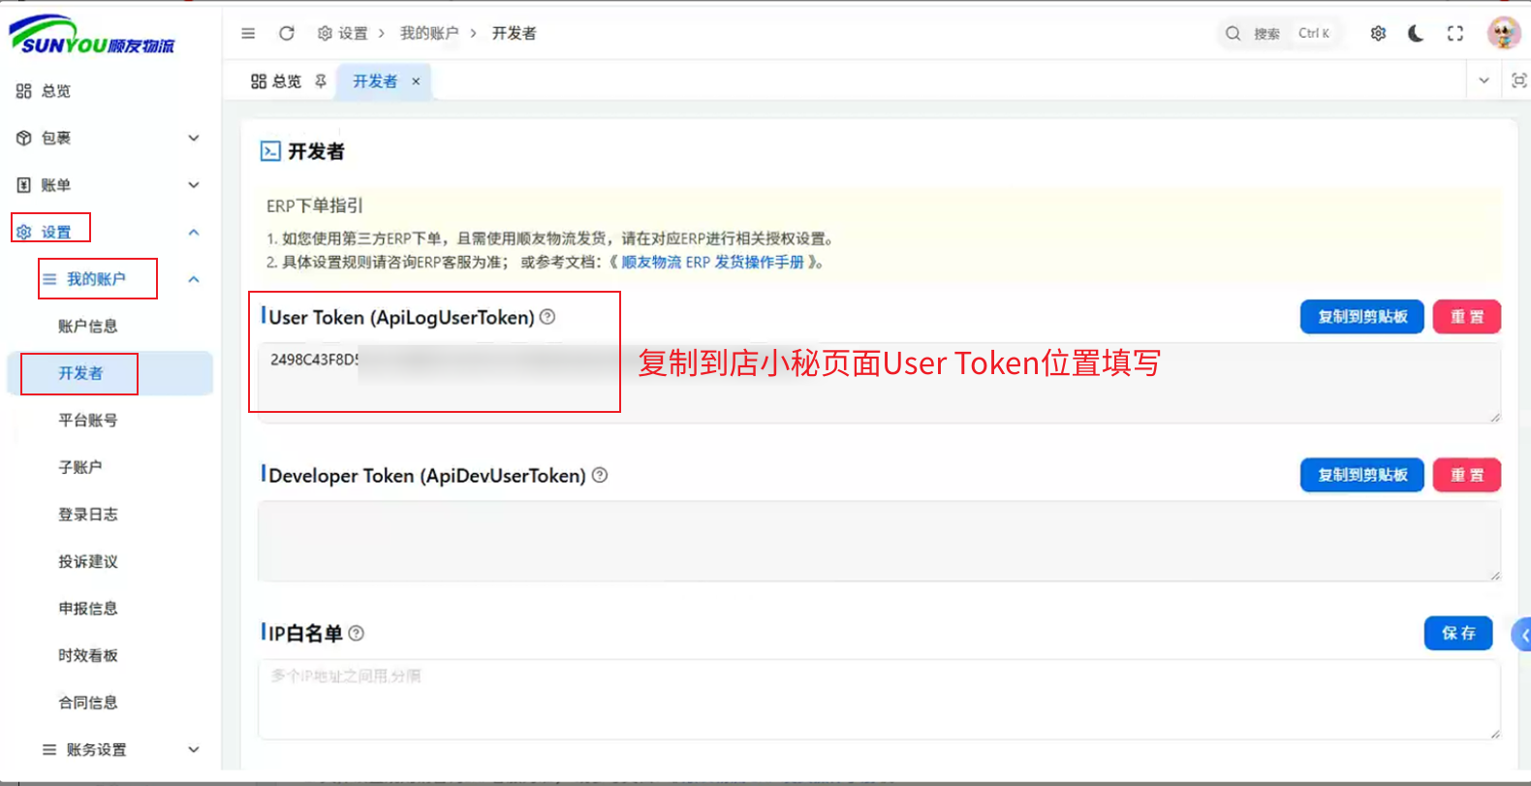This screenshot has height=786, width=1531.
Task: Open the user avatar menu
Action: (1504, 33)
